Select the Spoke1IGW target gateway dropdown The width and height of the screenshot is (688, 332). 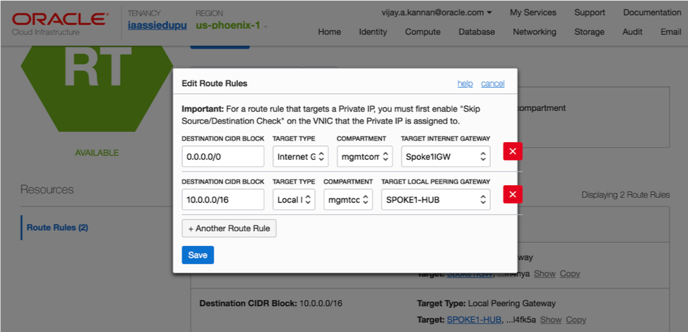[445, 156]
